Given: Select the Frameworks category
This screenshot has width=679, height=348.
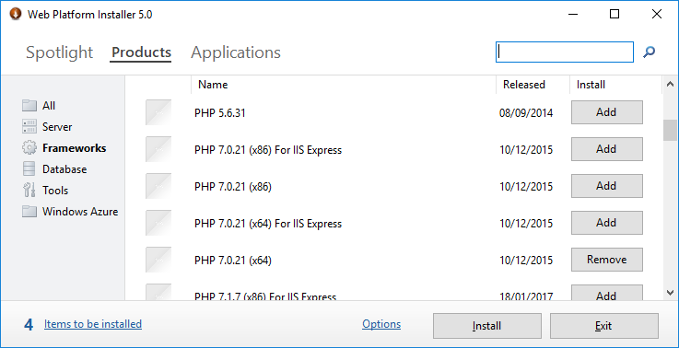Looking at the screenshot, I should [x=74, y=148].
